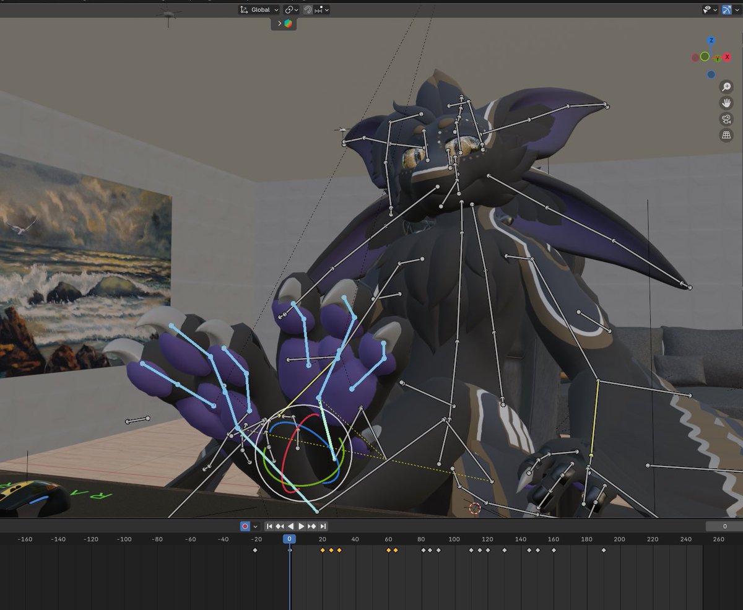Toggle the camera view icon
The width and height of the screenshot is (743, 610).
point(726,119)
